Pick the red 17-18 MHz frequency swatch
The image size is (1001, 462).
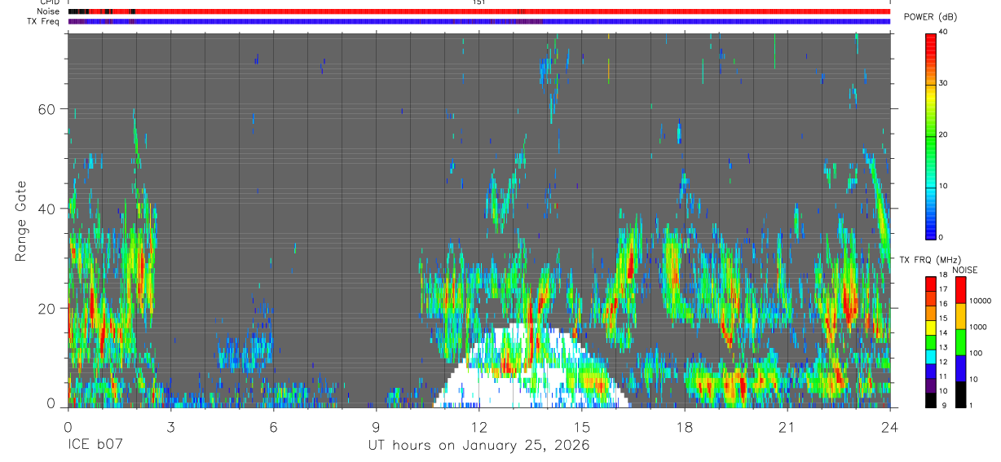point(931,284)
